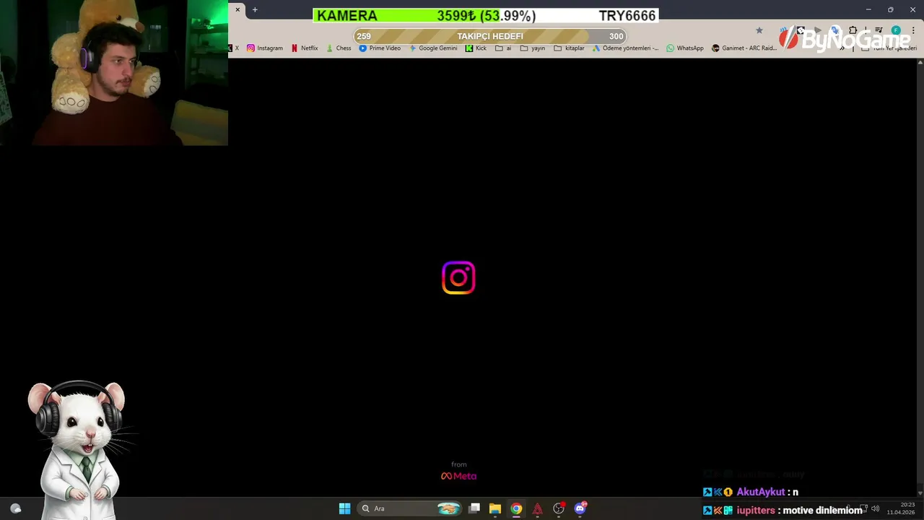Open the circular app with red badge in taskbar
This screenshot has width=924, height=520.
(559, 508)
